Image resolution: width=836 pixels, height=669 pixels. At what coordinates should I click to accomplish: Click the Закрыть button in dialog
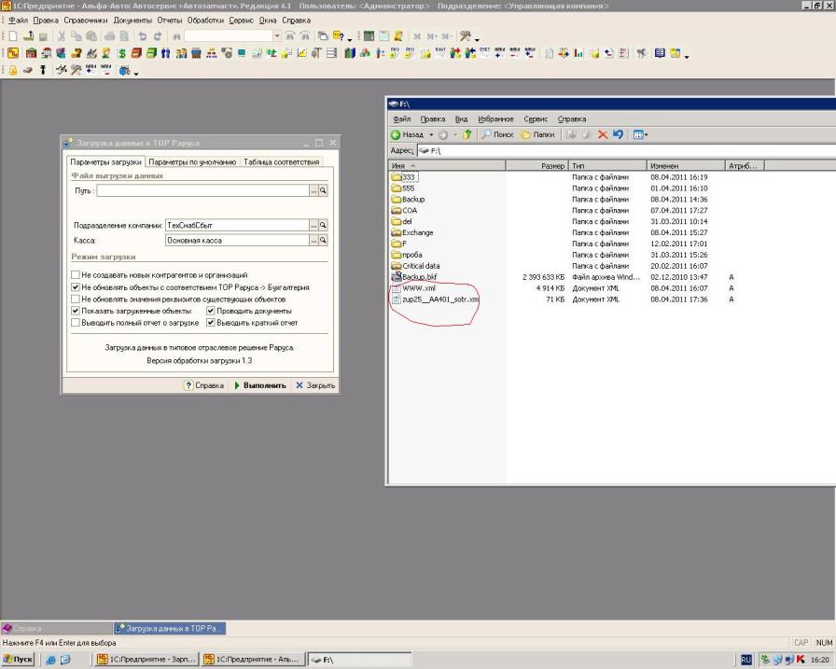tap(315, 385)
